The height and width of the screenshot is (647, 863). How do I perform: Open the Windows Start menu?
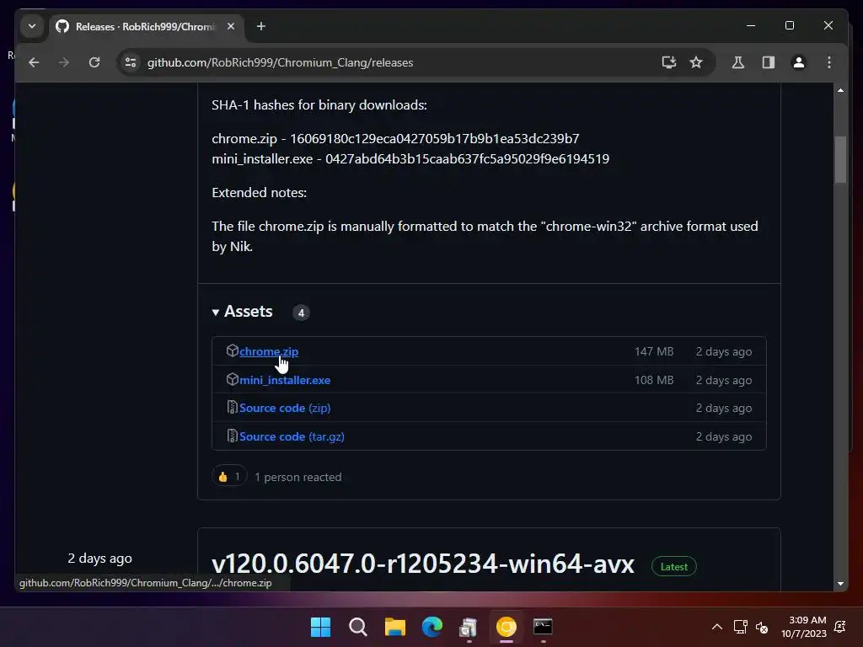[x=320, y=627]
